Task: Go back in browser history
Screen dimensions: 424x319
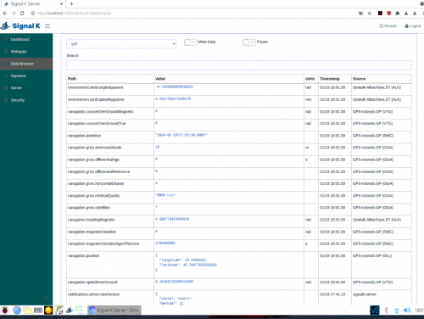Action: point(5,14)
